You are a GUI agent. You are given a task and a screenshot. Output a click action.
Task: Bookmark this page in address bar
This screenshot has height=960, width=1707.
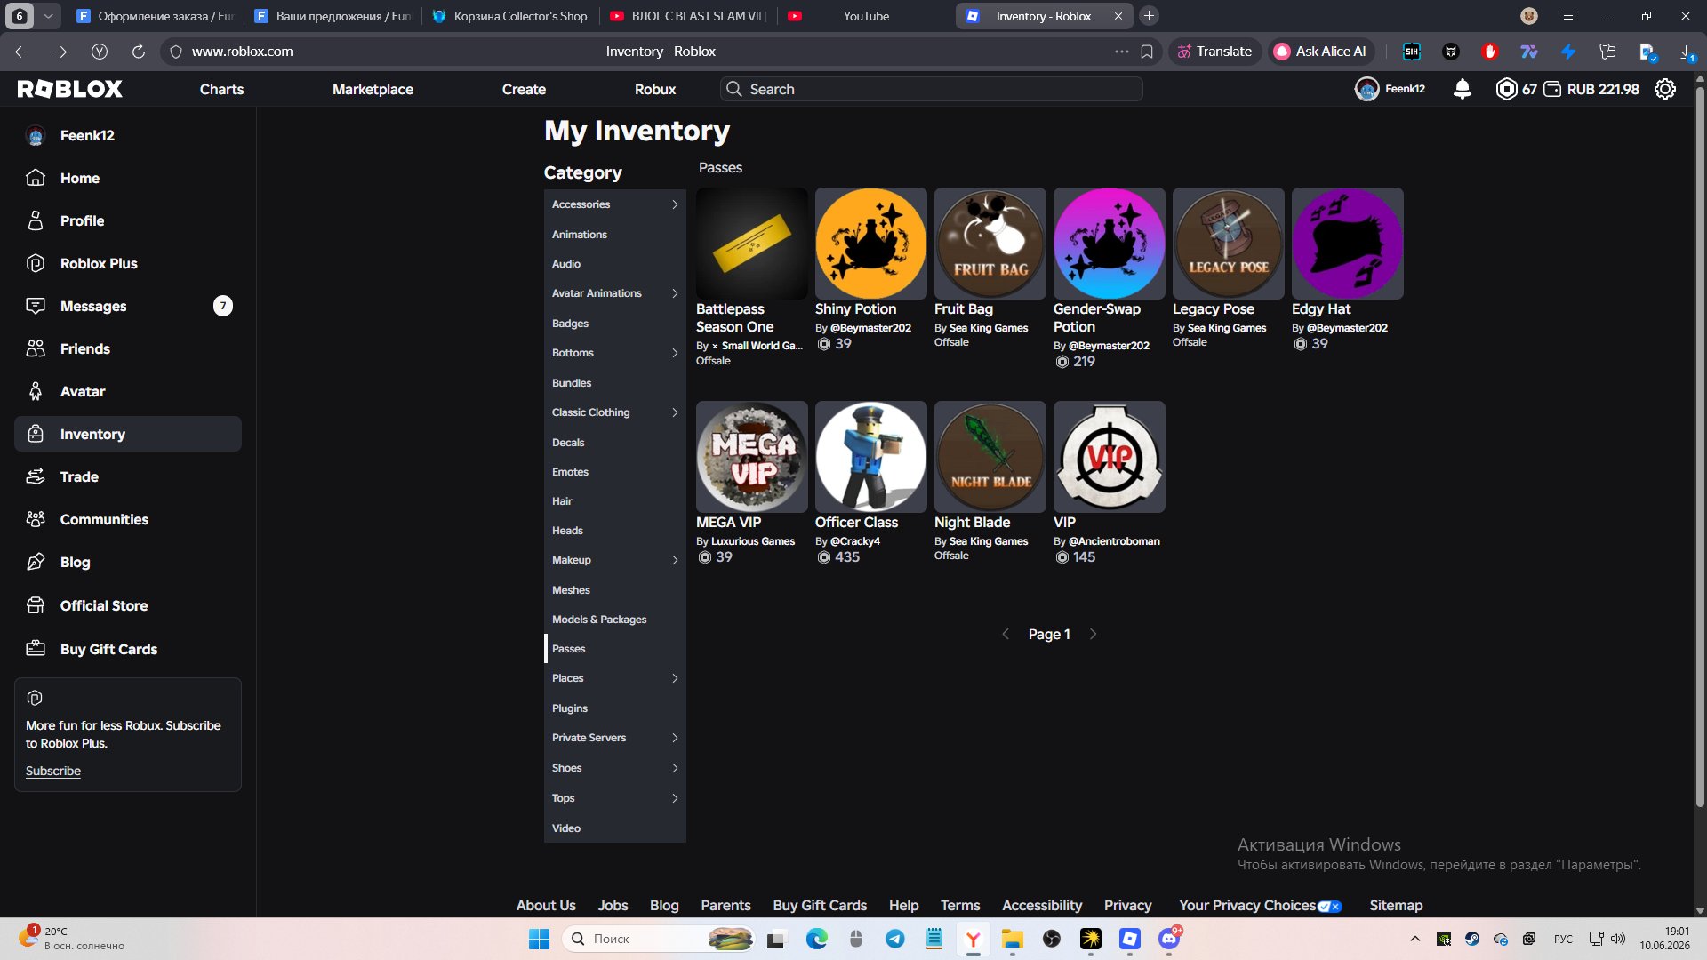click(1147, 52)
